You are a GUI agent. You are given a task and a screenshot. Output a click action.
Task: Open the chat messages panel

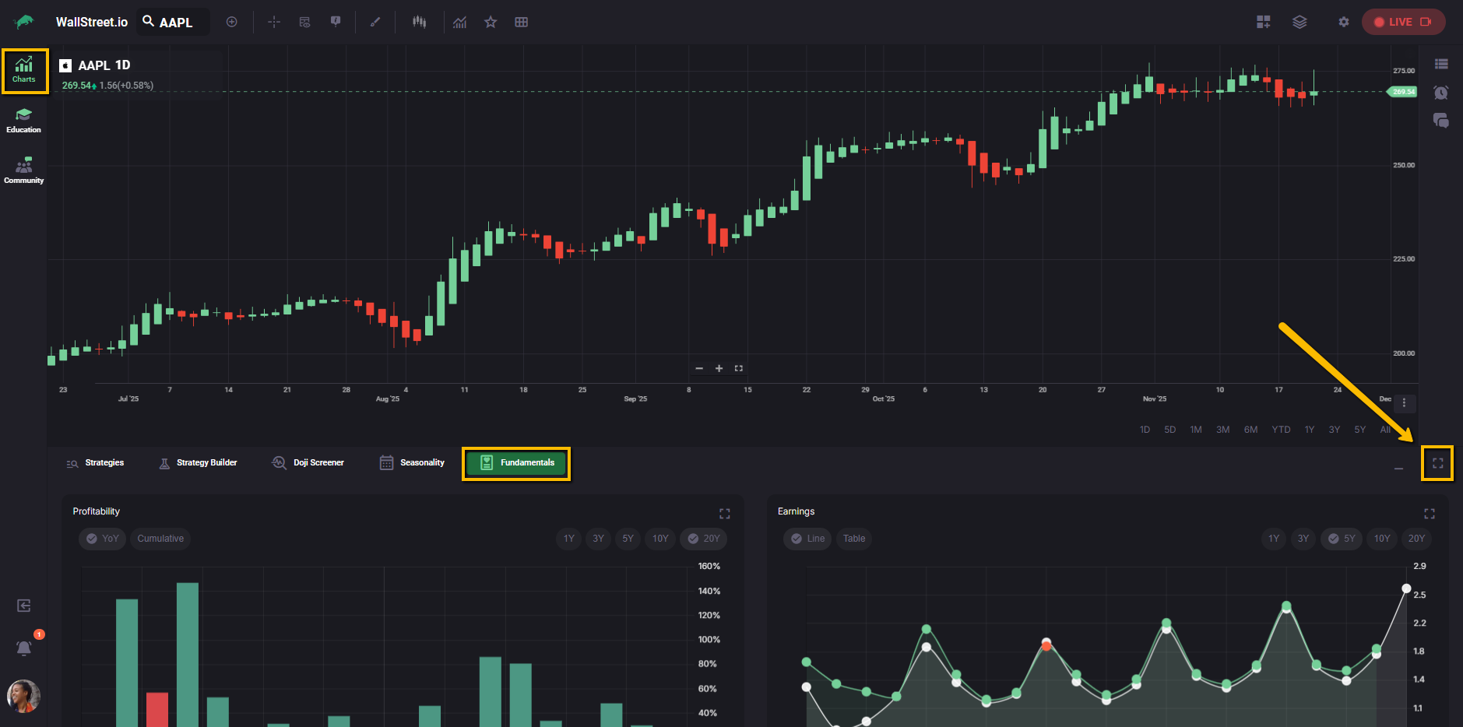[1441, 121]
